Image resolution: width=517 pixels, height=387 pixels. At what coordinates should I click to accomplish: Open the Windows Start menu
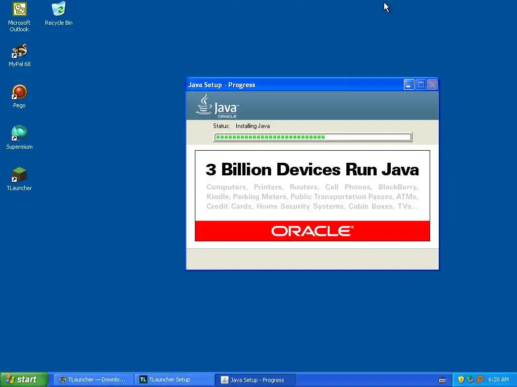24,379
